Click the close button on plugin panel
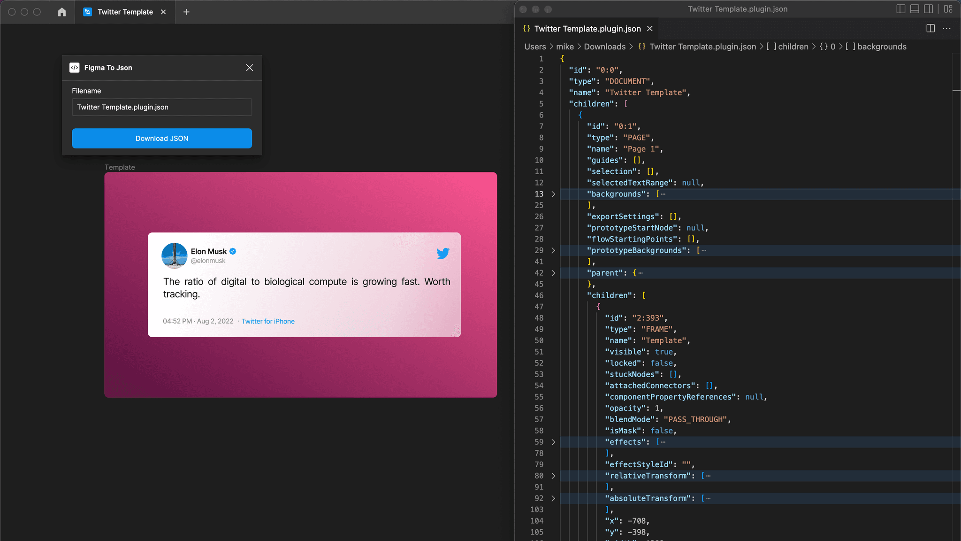 (250, 67)
